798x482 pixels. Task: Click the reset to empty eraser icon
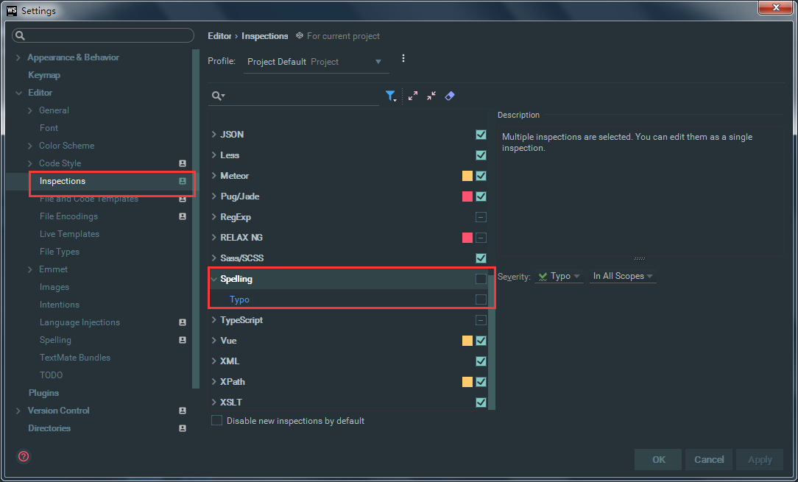449,96
